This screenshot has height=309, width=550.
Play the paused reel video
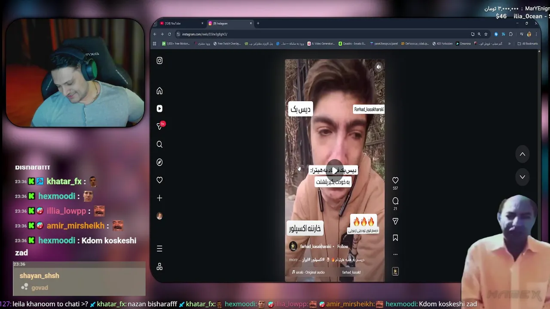click(x=335, y=170)
